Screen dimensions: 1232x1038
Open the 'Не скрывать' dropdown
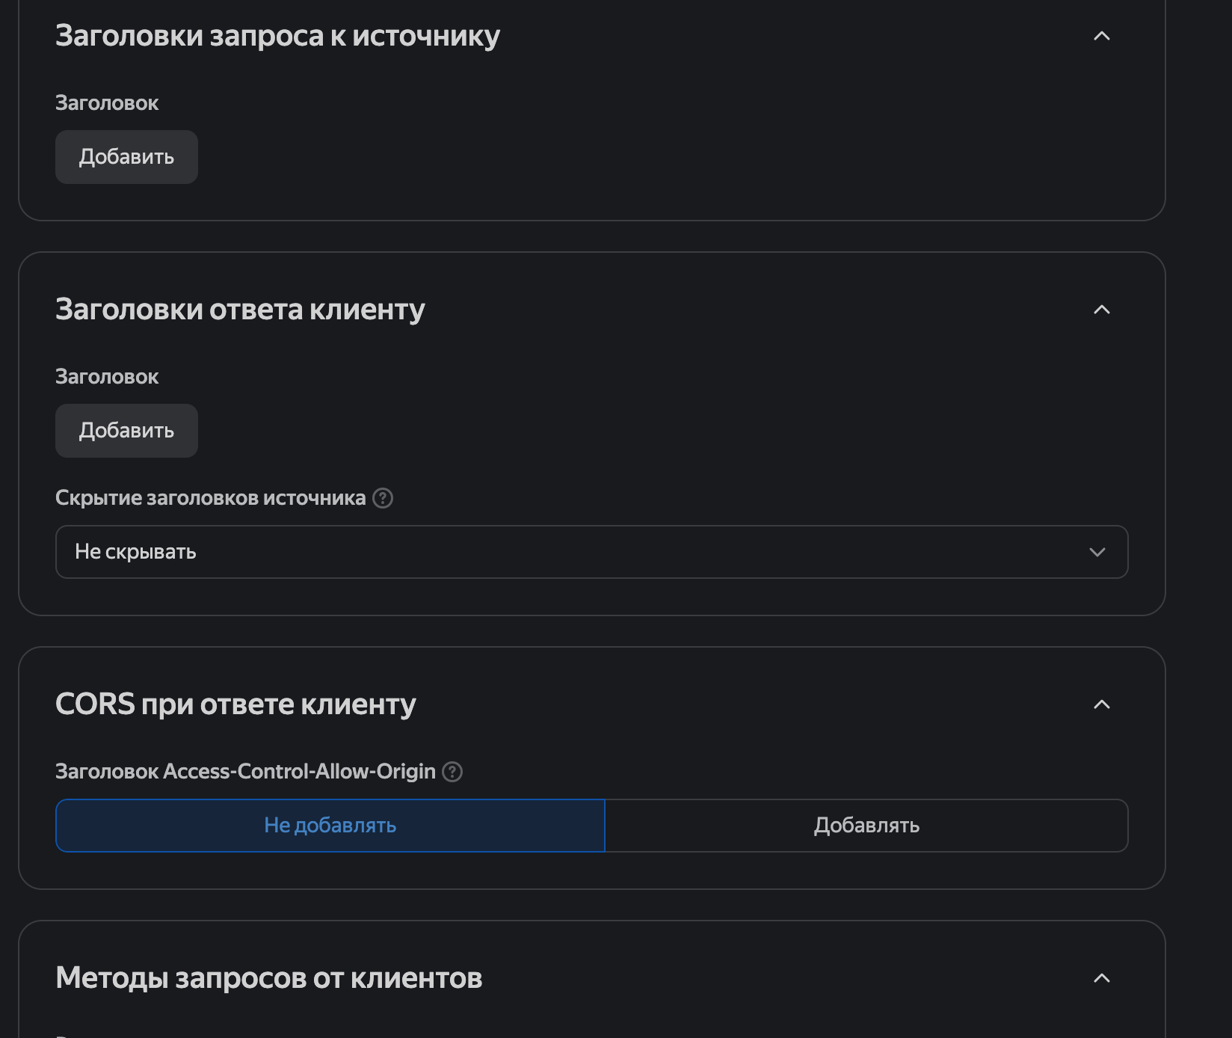point(591,552)
